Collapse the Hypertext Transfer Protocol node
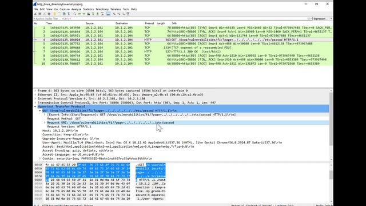366x206 pixels. point(35,107)
